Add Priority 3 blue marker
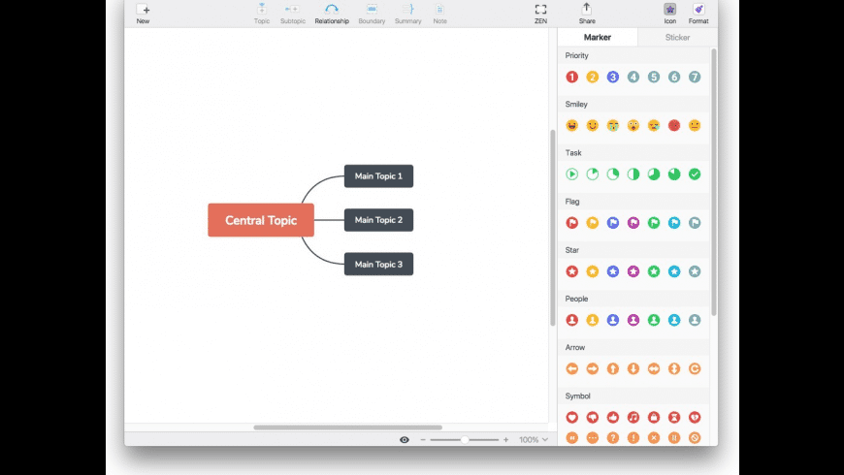844x475 pixels. tap(612, 77)
